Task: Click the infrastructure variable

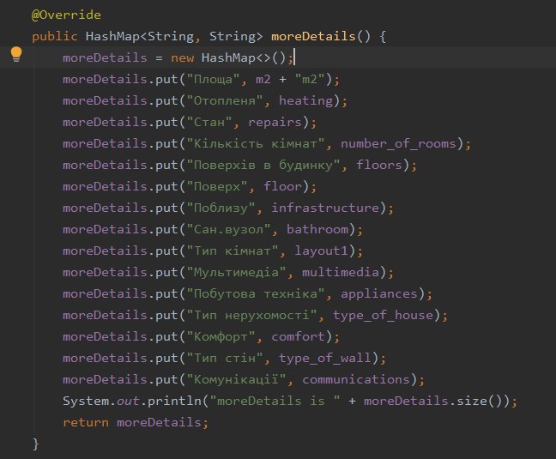Action: tap(325, 208)
